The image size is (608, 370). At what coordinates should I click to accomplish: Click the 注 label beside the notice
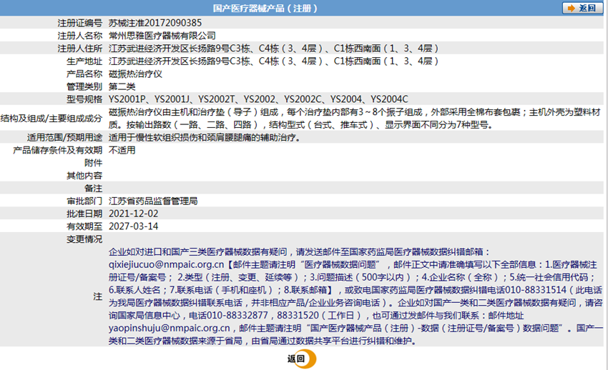tap(98, 297)
